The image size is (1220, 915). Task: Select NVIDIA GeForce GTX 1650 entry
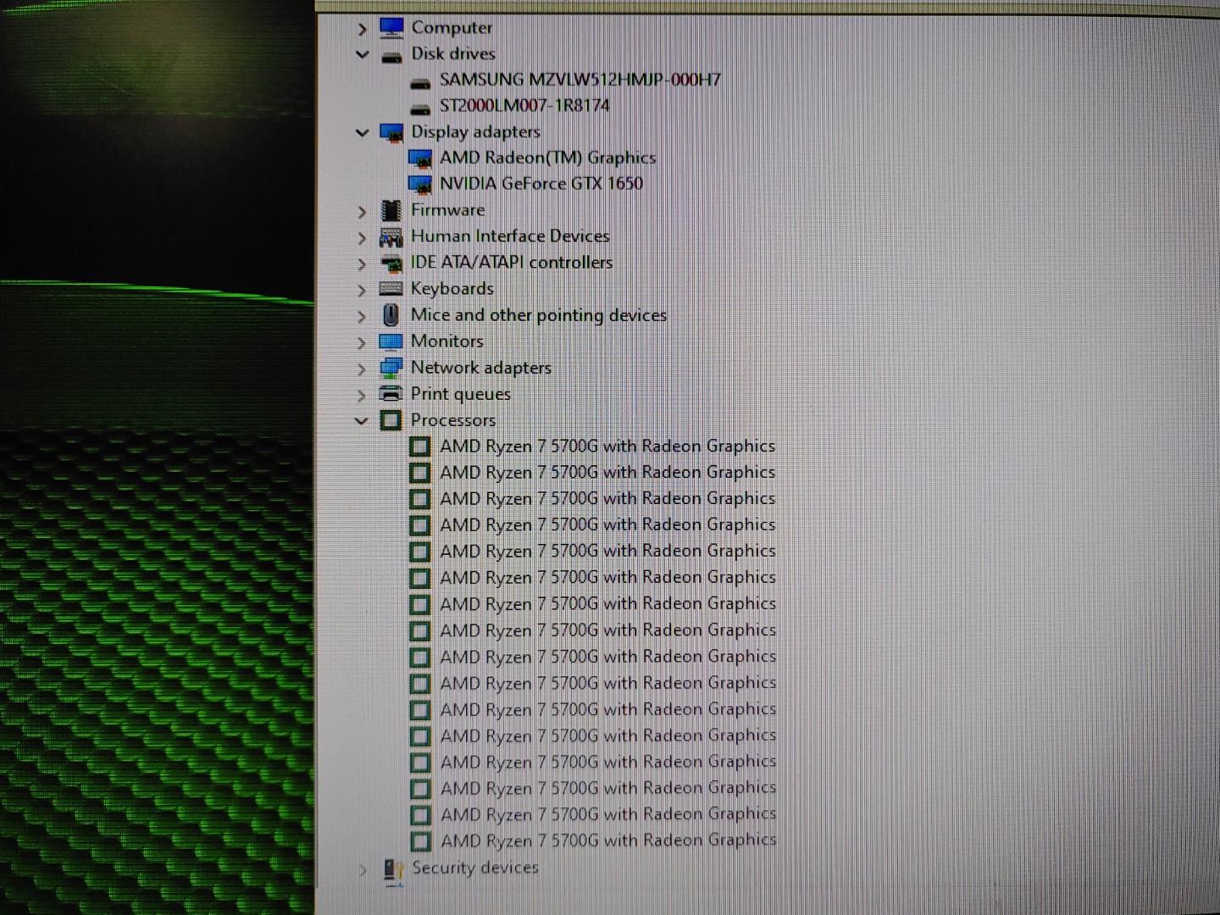tap(541, 184)
